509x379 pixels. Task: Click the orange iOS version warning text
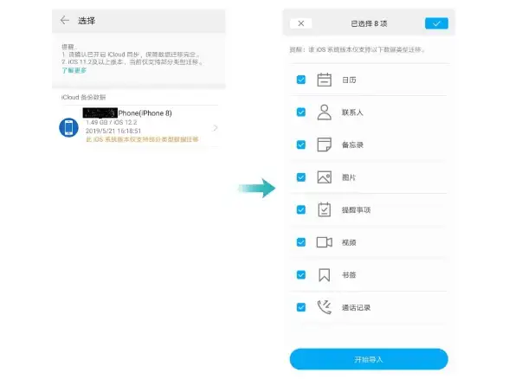coord(142,139)
